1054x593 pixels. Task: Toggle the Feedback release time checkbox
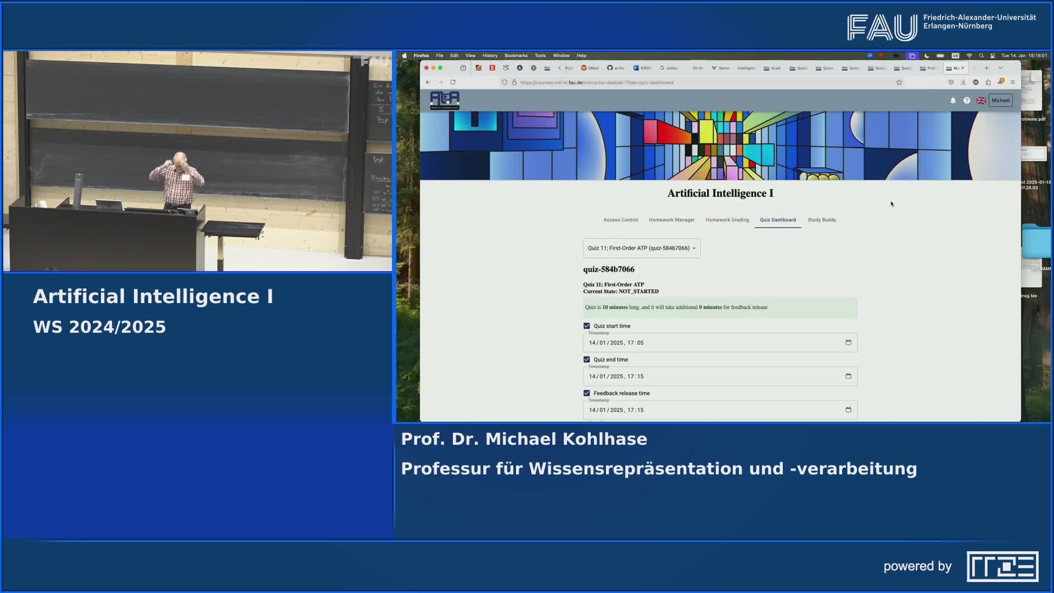pyautogui.click(x=586, y=393)
